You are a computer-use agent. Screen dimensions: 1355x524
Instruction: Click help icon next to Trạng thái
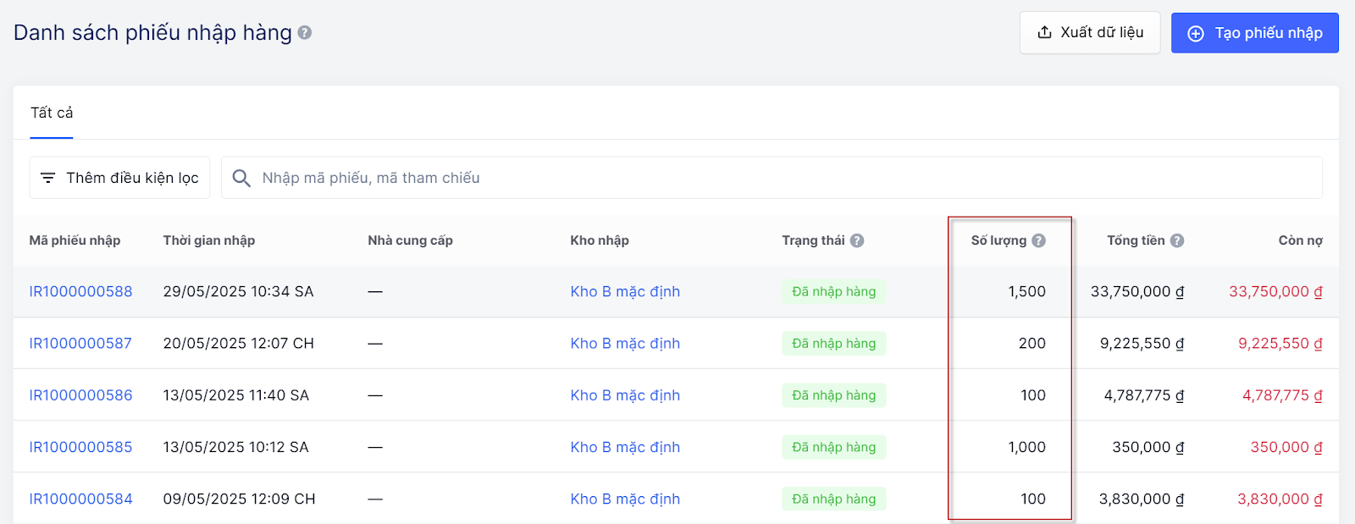coord(857,240)
